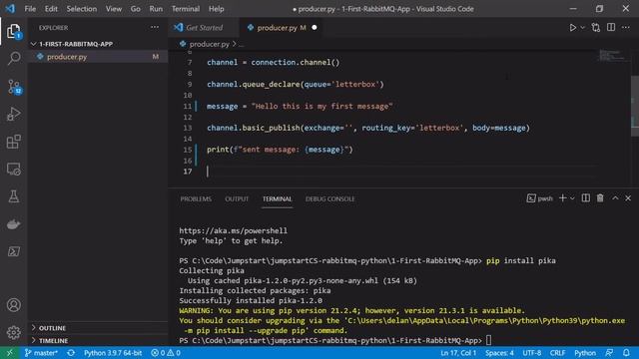Open the Testing flask view
This screenshot has width=639, height=359.
click(x=13, y=196)
